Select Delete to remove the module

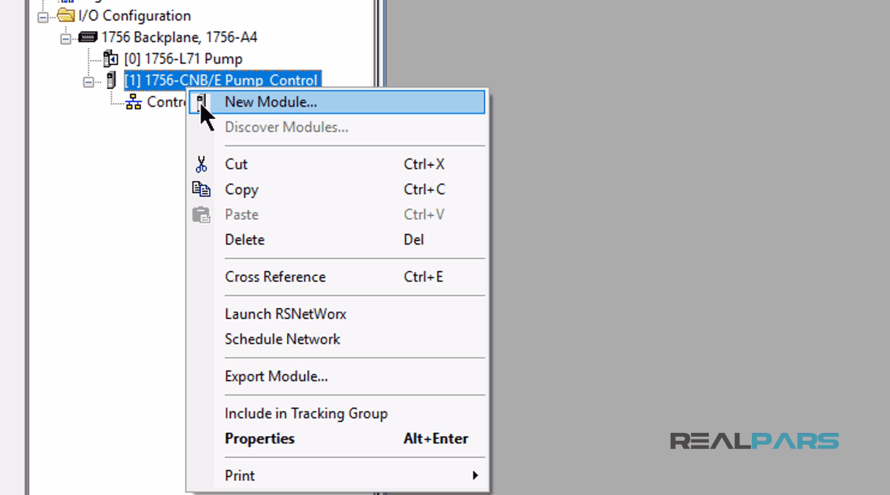244,239
